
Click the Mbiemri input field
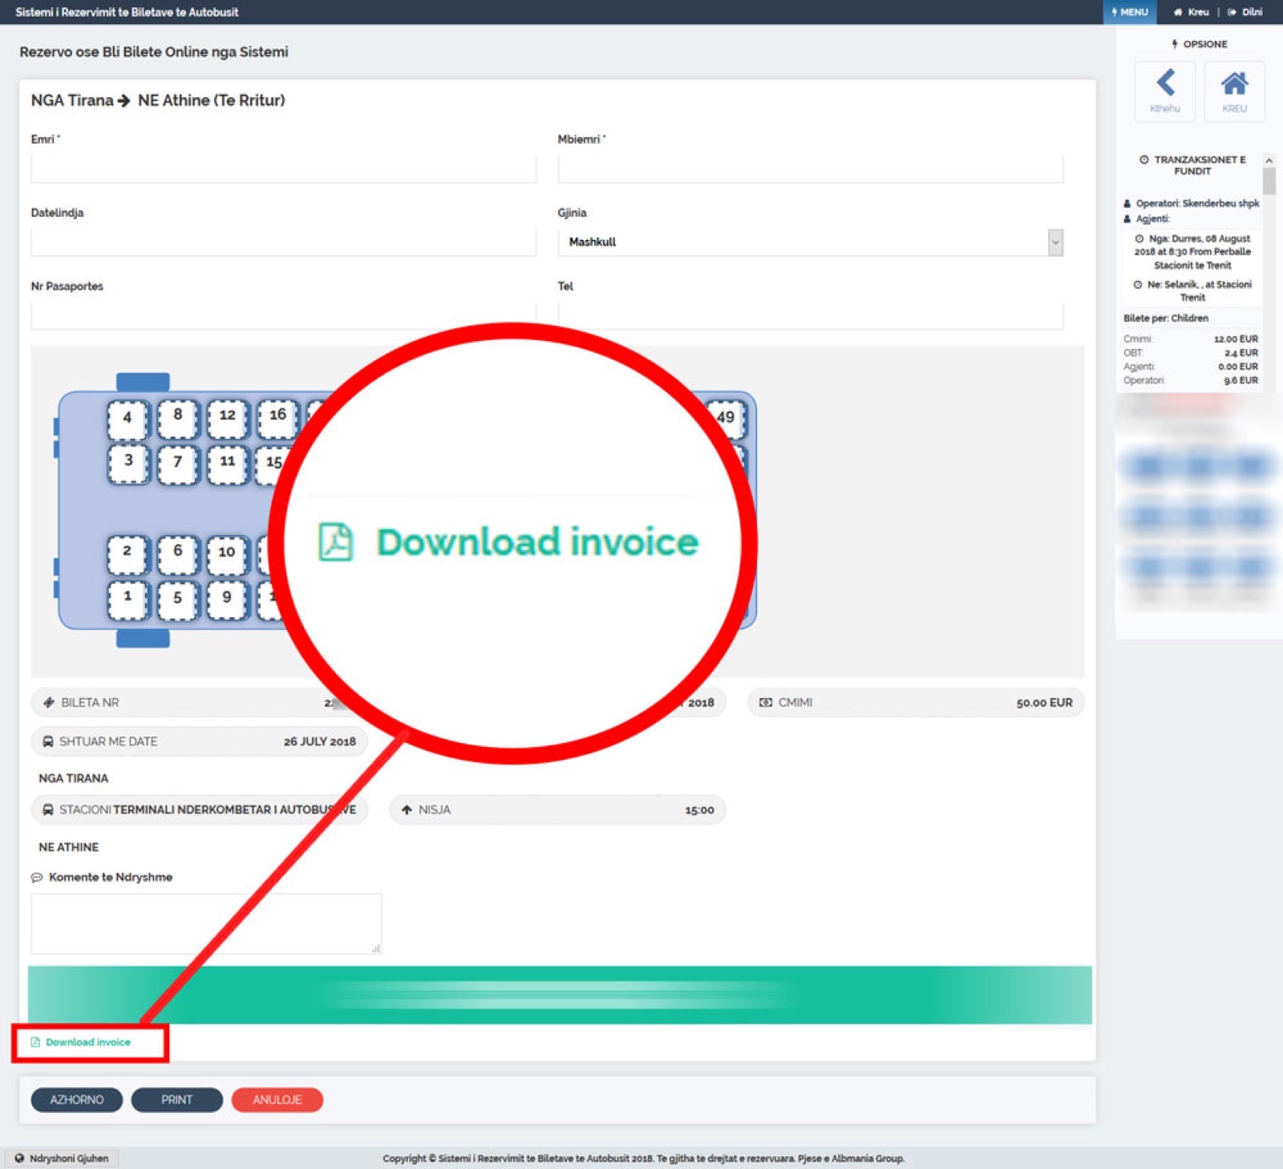811,168
